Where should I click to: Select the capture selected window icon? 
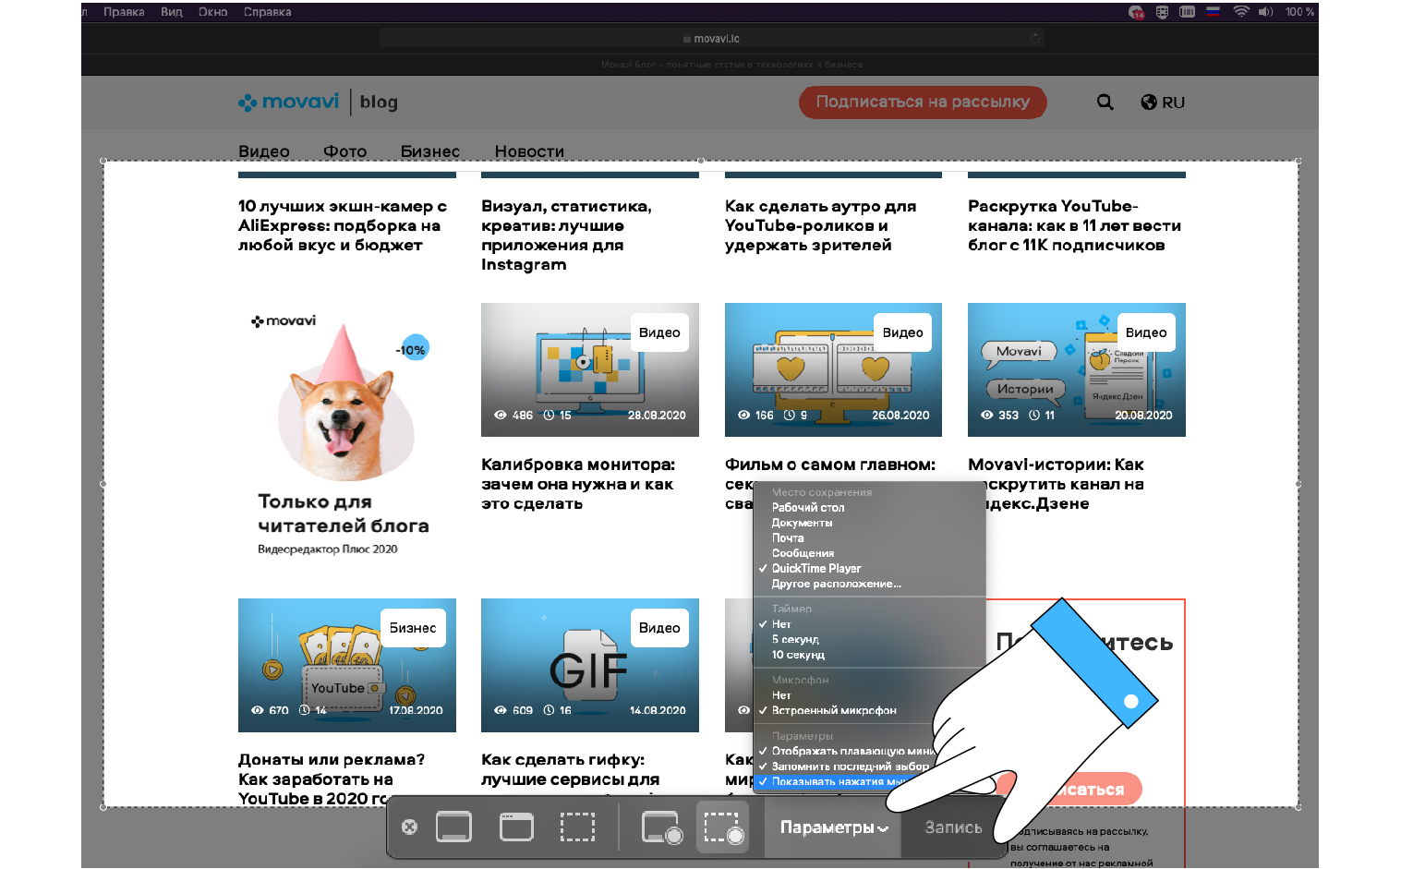click(x=516, y=827)
